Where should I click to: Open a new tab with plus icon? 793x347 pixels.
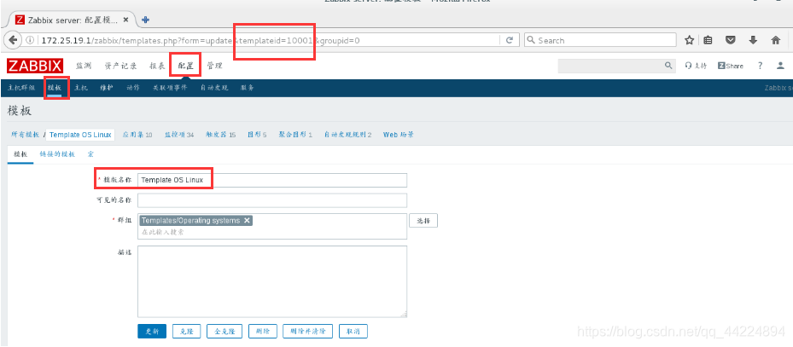[x=146, y=20]
